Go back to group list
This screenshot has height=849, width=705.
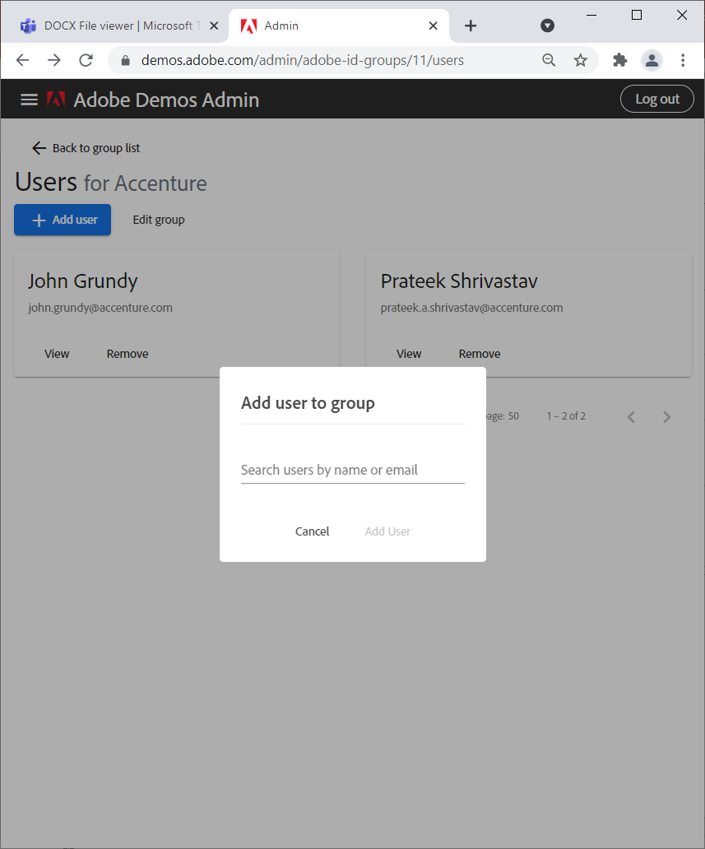[x=86, y=148]
